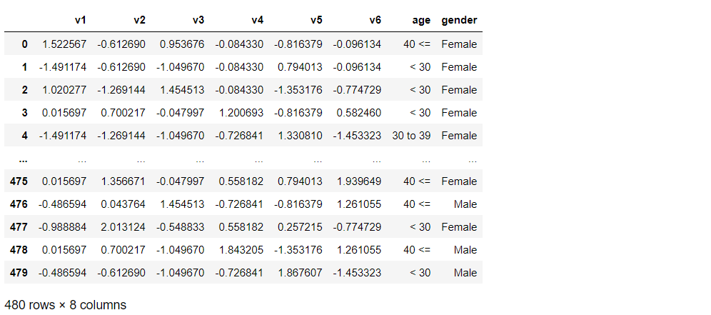711x315 pixels.
Task: Click the "480 rows × 8 columns" summary text
Action: coord(65,304)
